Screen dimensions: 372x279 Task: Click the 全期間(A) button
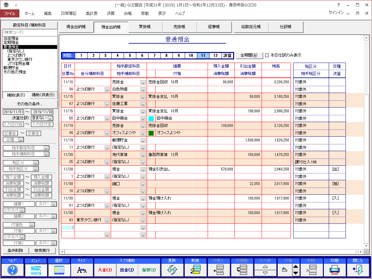pyautogui.click(x=249, y=55)
